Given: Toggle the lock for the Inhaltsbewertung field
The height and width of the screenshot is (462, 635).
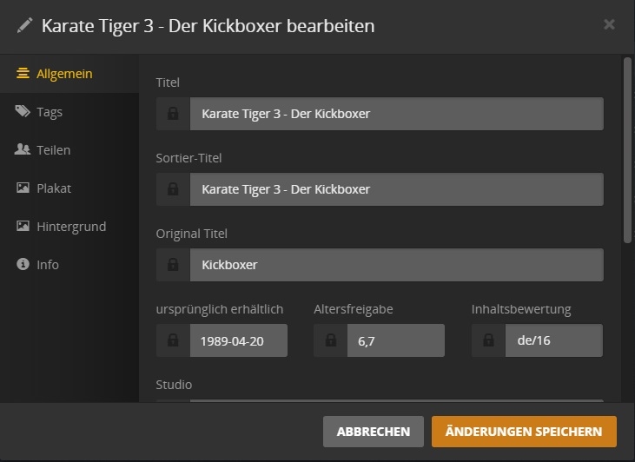Looking at the screenshot, I should point(488,340).
